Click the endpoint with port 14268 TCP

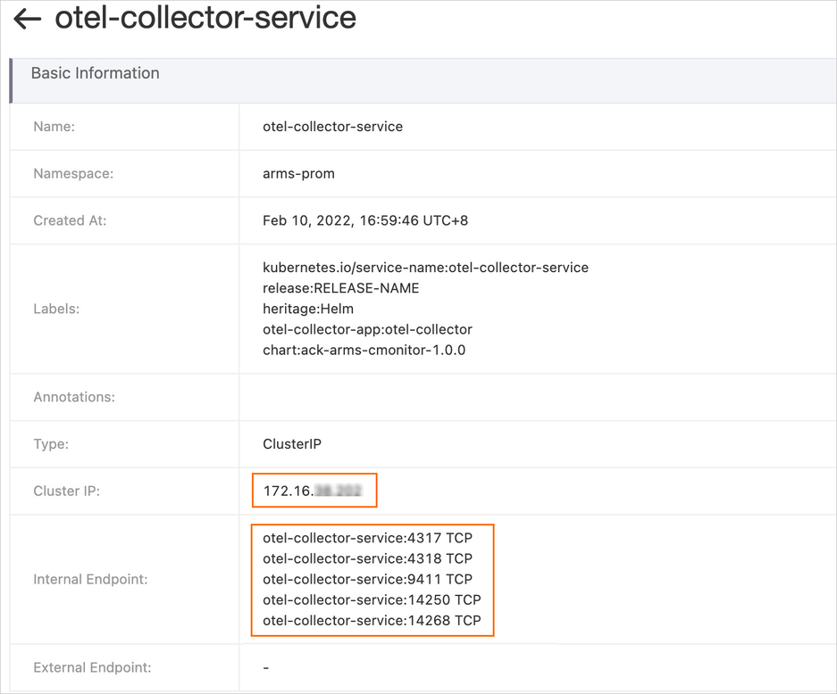372,620
